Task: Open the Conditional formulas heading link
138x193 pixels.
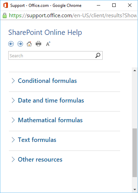Action: tap(47, 81)
